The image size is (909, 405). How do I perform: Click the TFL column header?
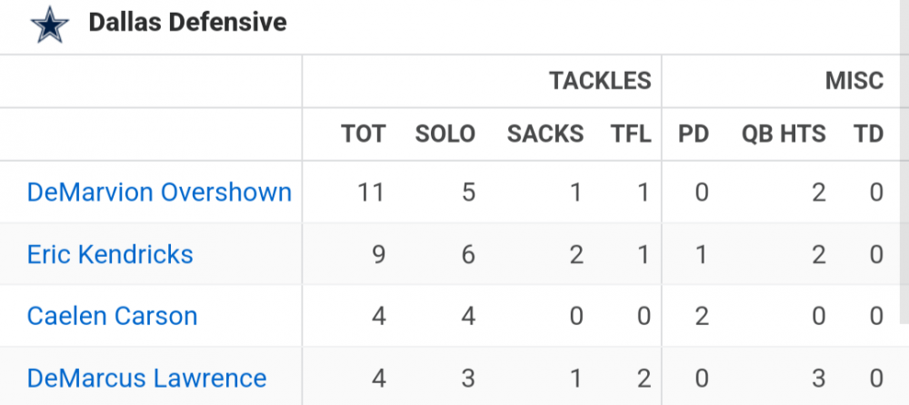631,134
